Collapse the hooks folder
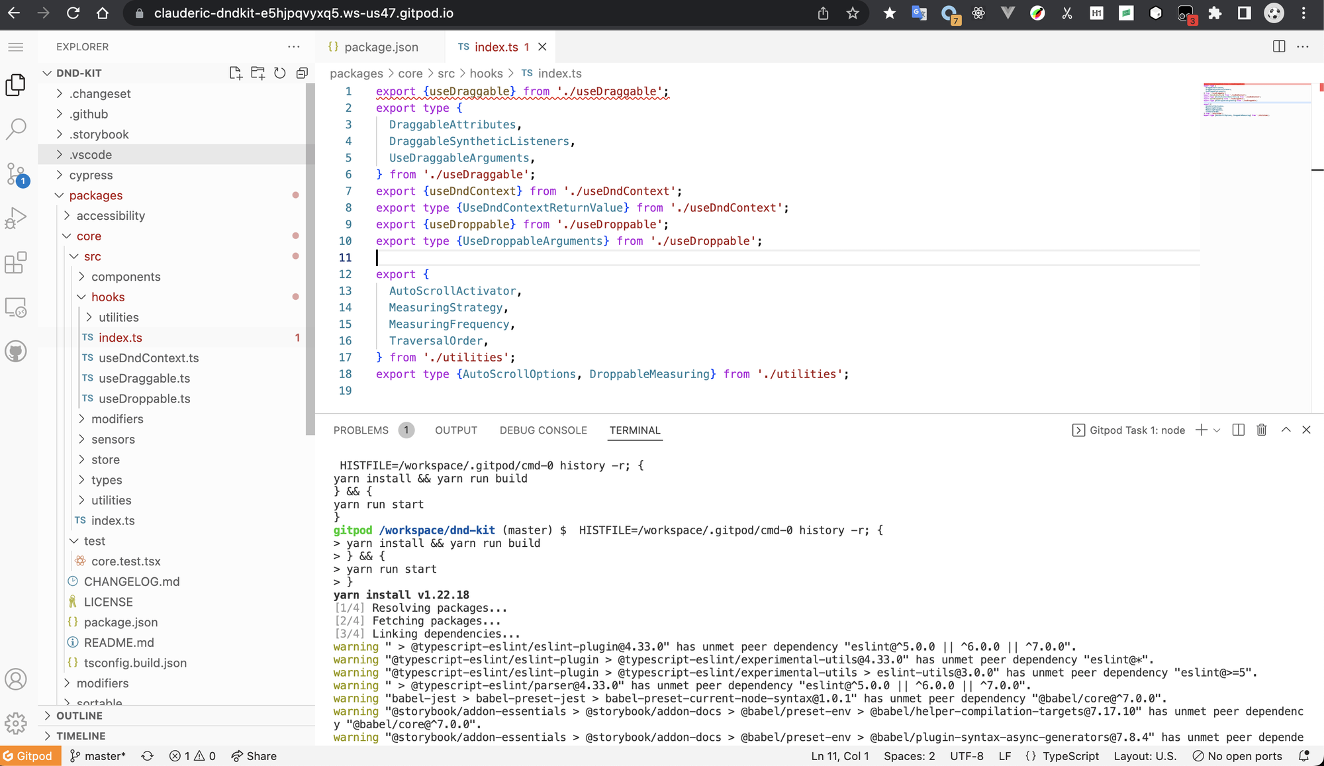 pos(81,297)
